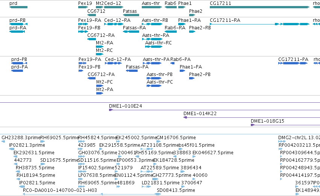Image resolution: width=320 pixels, height=196 pixels.
Task: Open protein Pex19-PA
Action: point(90,59)
